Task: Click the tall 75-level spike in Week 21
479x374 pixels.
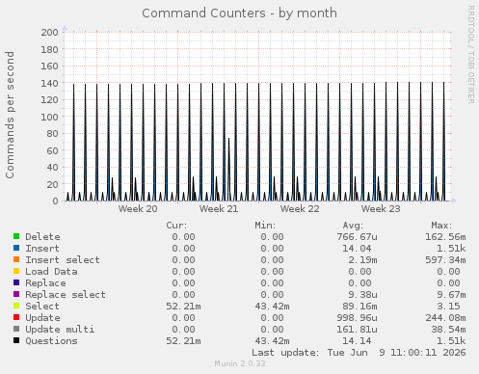Action: click(228, 169)
